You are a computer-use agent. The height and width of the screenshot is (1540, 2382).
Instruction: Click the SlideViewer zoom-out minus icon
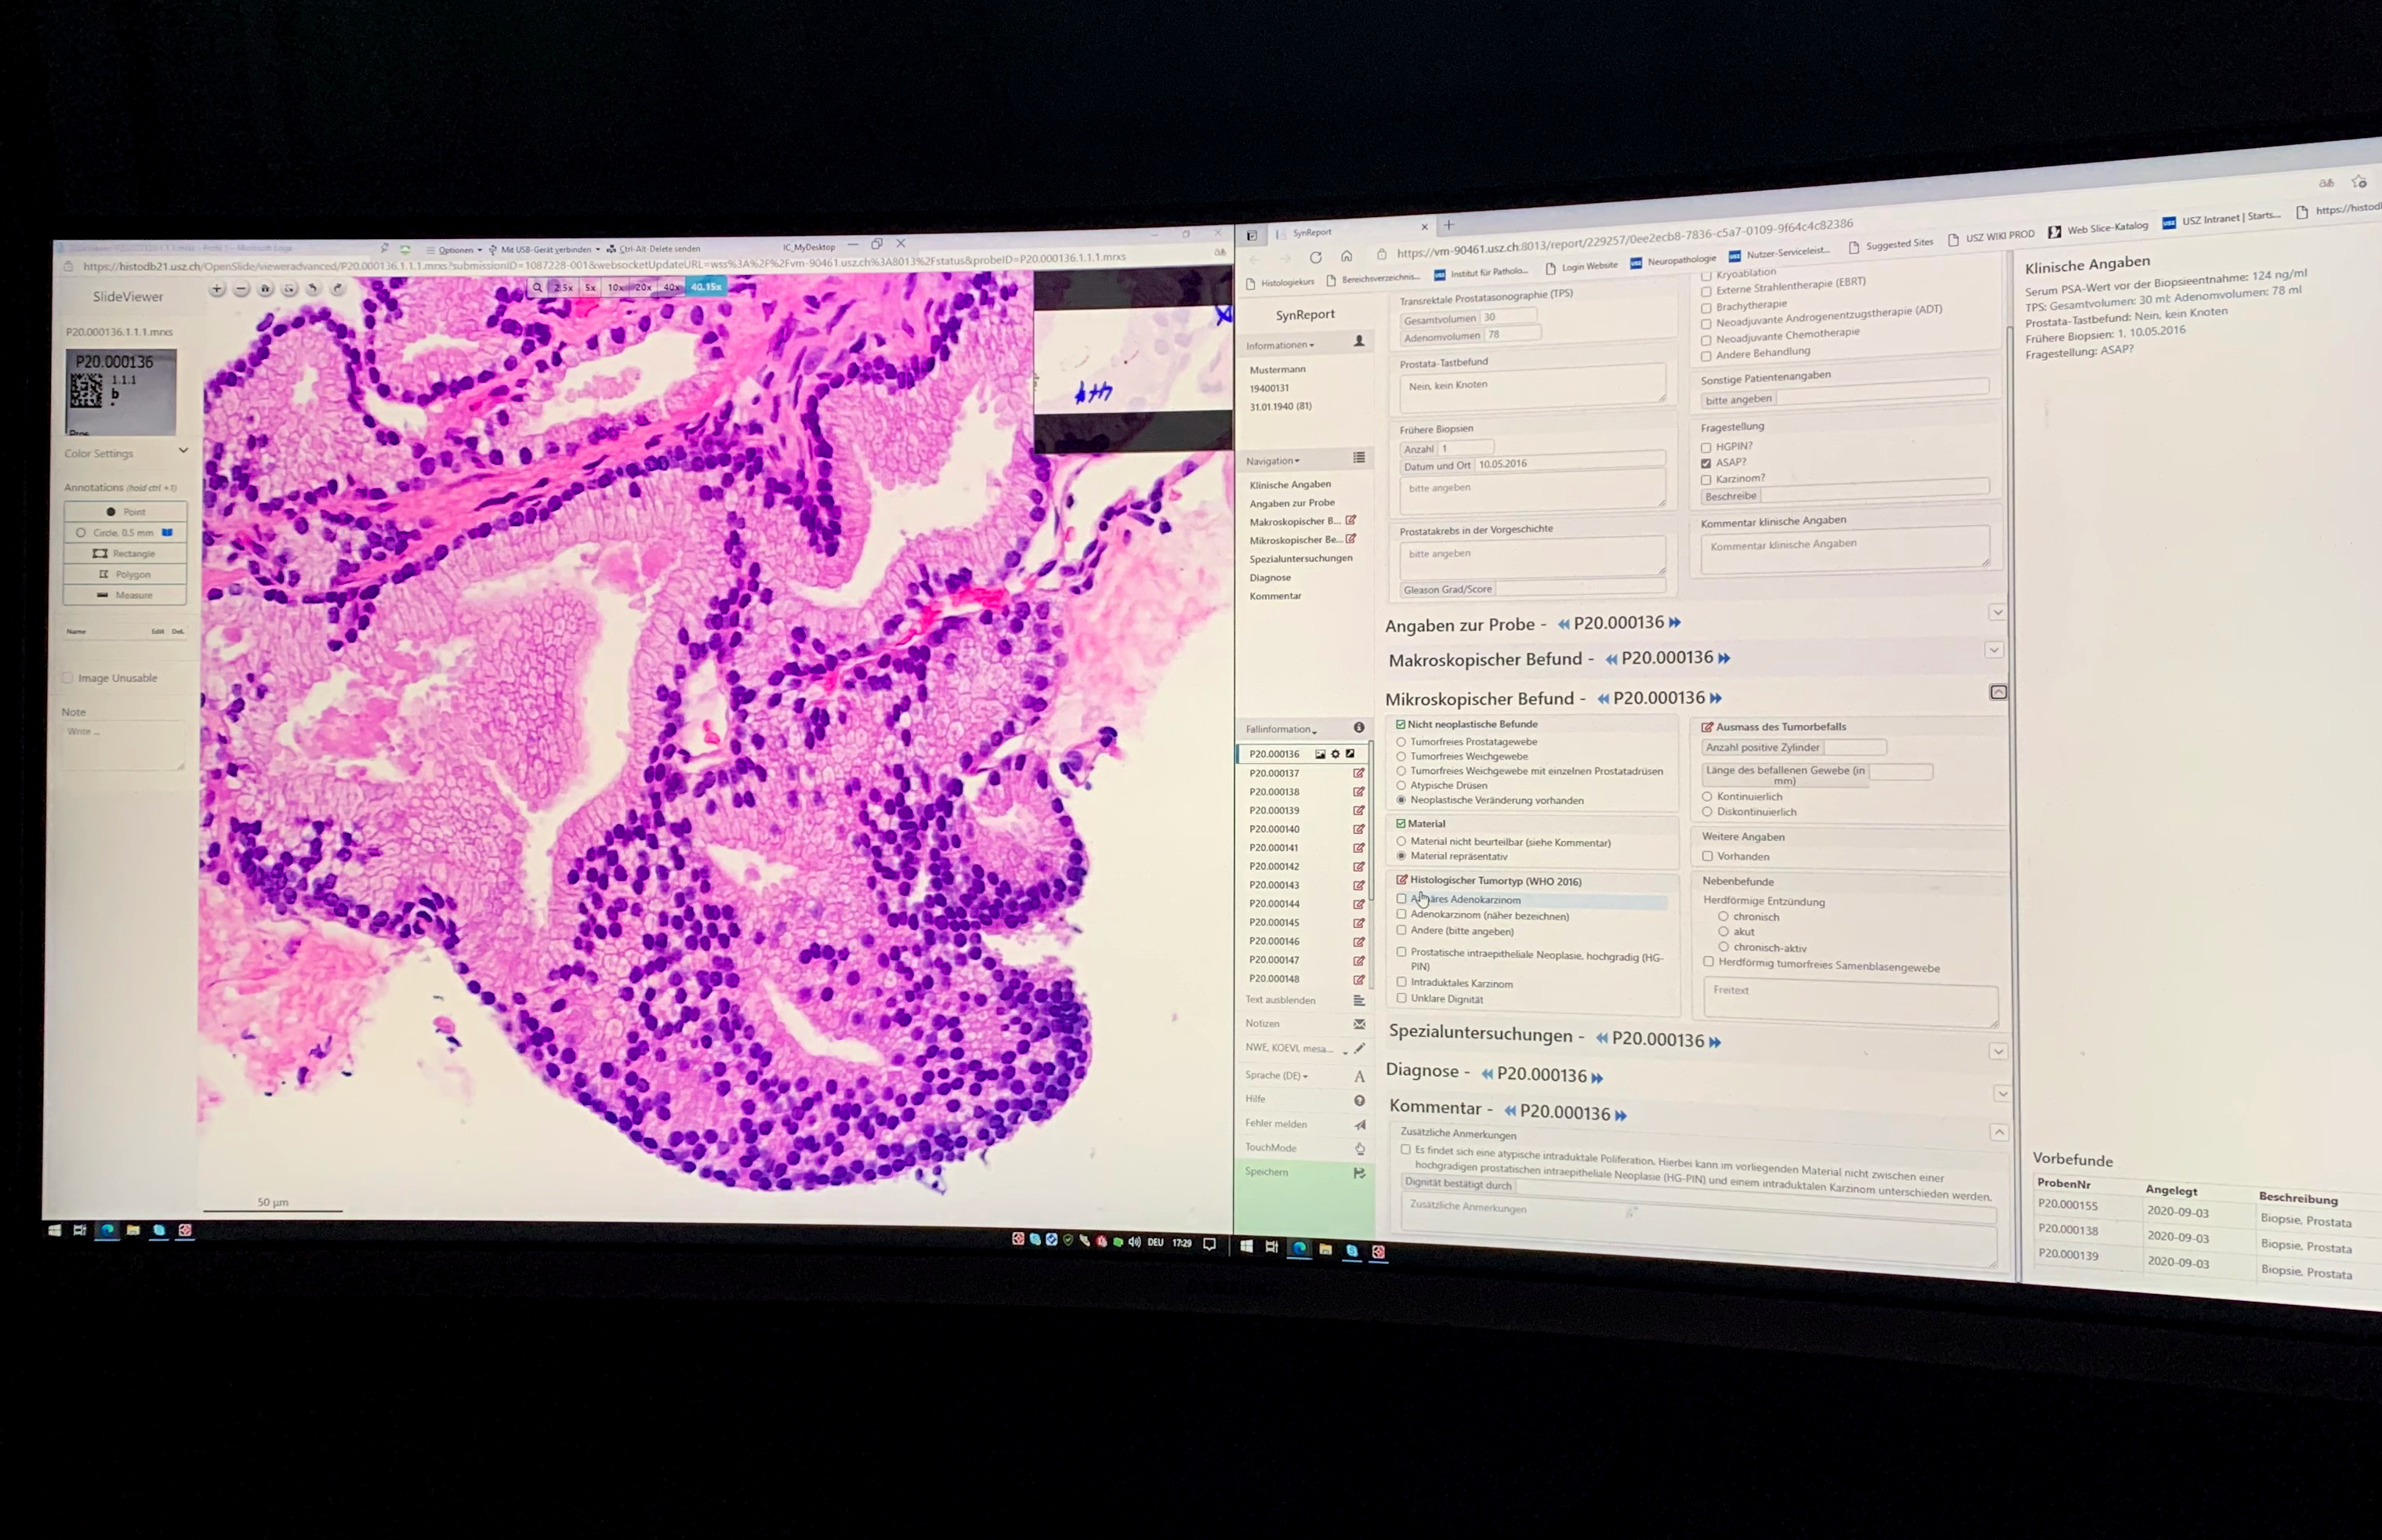(241, 289)
